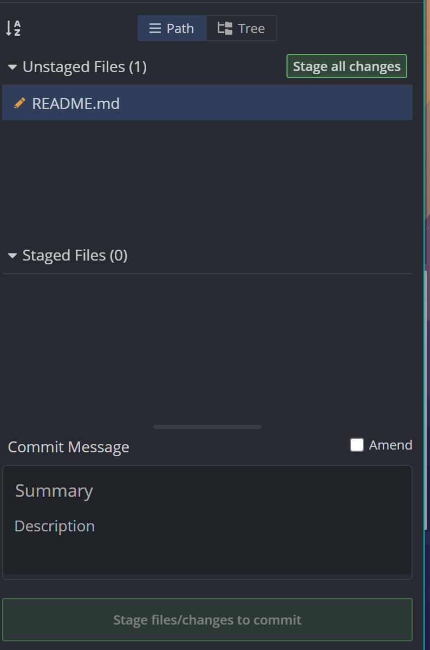Click the hierarchy icon on Tree button
Screen dimensions: 430x650
coord(225,28)
